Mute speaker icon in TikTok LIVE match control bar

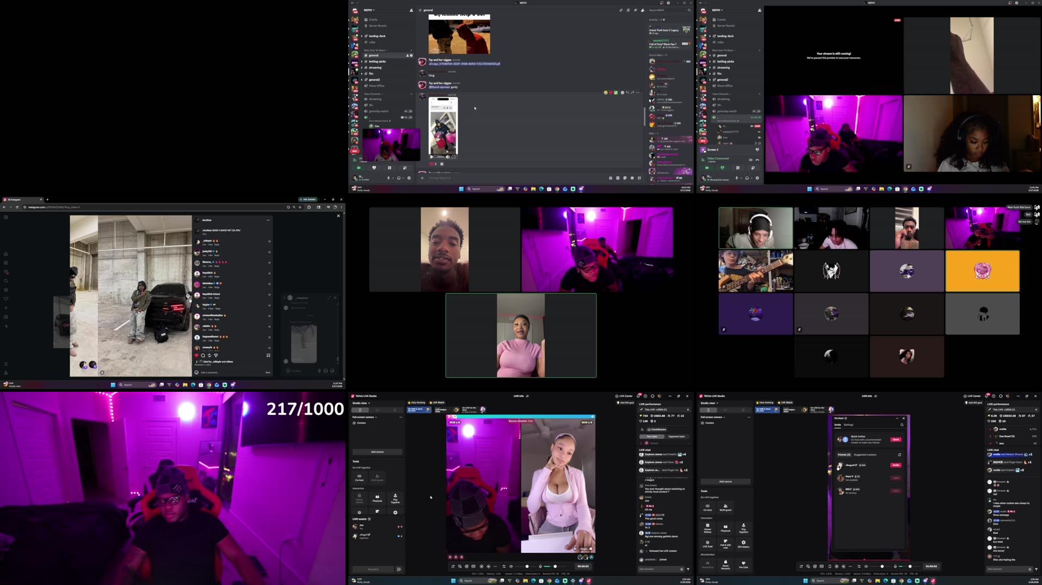(x=511, y=566)
